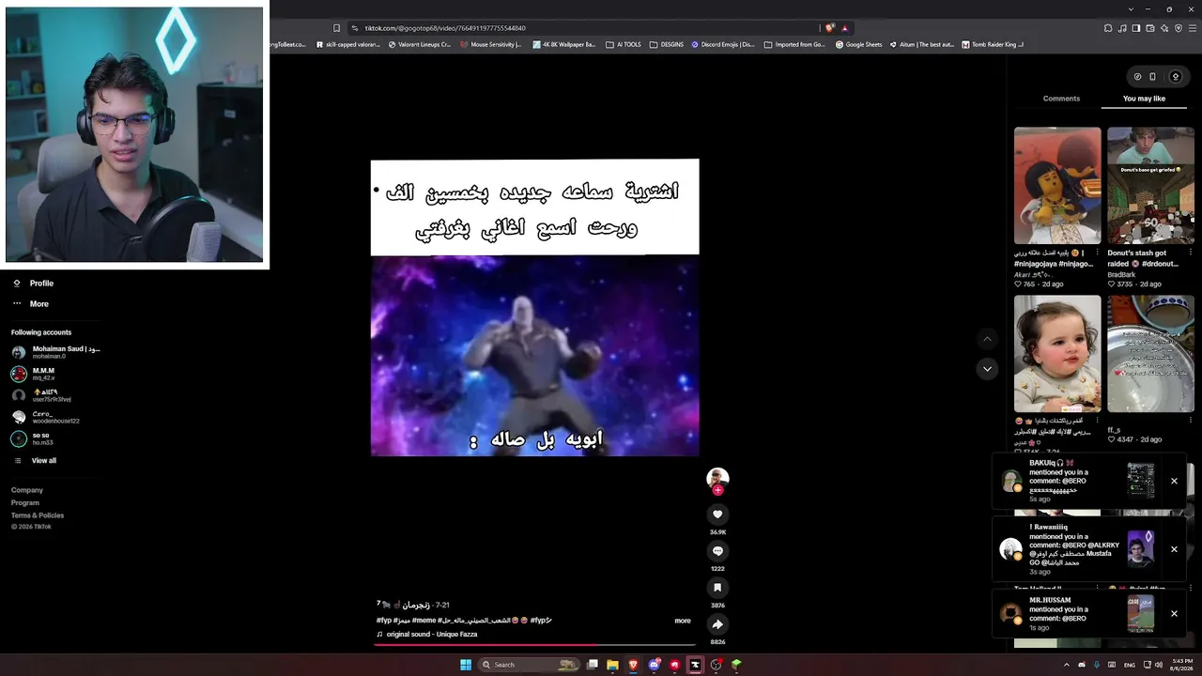Click the taskbar clock showing 5:43 PM
This screenshot has height=676, width=1202.
tap(1181, 665)
